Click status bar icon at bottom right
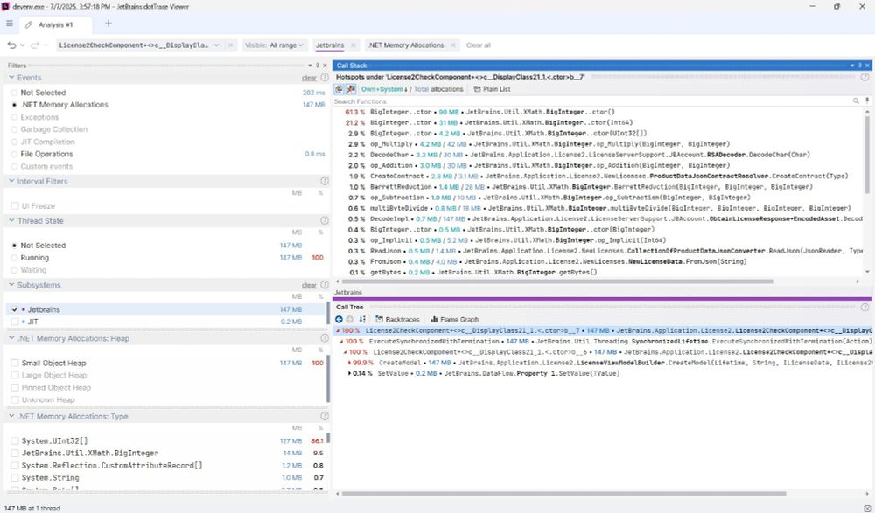Viewport: 875px width, 513px height. pos(867,508)
